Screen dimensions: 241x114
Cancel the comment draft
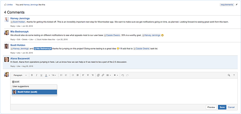pos(231,107)
